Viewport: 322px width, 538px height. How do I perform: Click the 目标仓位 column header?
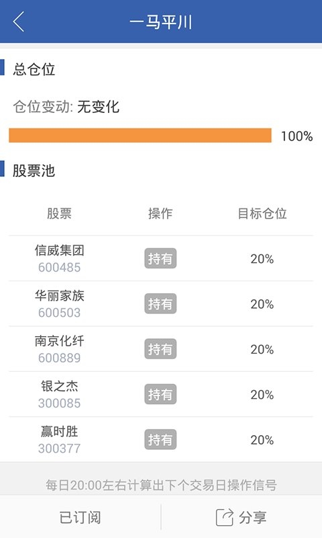[262, 213]
